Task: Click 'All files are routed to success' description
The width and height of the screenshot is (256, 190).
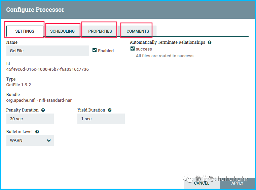Action: pyautogui.click(x=164, y=56)
